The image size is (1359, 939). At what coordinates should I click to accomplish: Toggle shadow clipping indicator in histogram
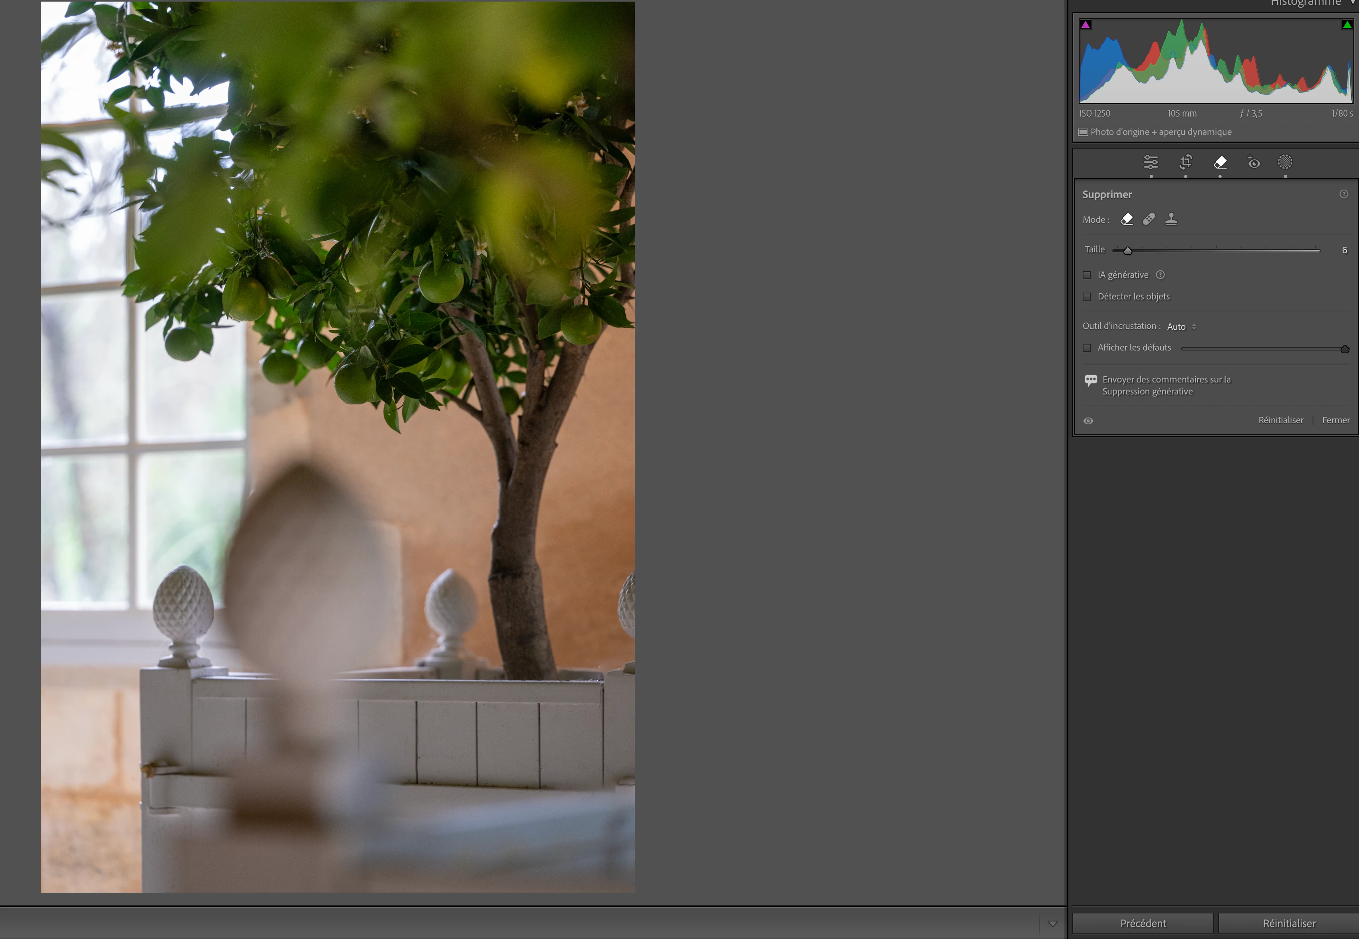tap(1086, 25)
